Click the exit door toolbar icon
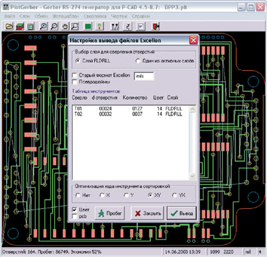The width and height of the screenshot is (267, 257). pyautogui.click(x=156, y=27)
